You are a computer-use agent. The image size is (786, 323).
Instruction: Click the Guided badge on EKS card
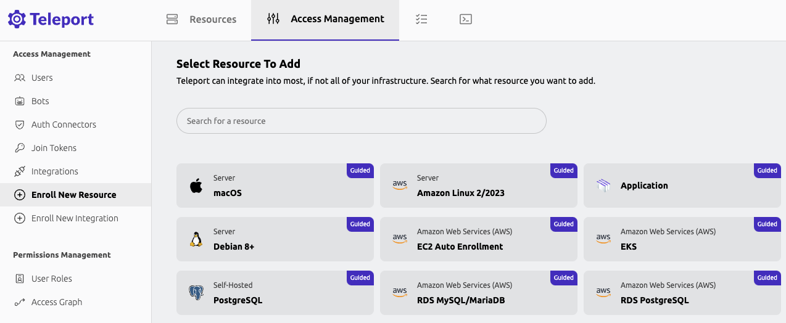[767, 224]
